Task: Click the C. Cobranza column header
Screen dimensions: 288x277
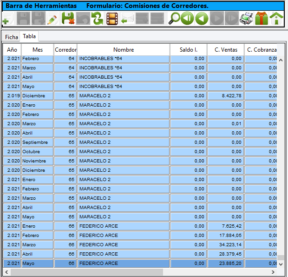Action: (262, 50)
